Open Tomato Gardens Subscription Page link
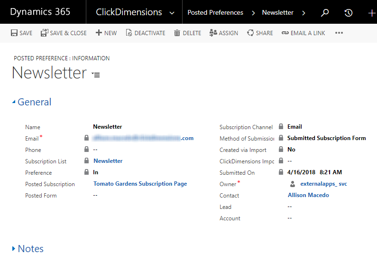Viewport: 377px width, 264px height. 140,184
